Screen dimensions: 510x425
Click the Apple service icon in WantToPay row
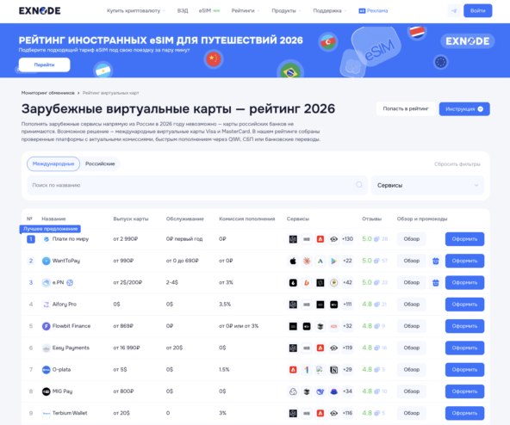(x=293, y=261)
